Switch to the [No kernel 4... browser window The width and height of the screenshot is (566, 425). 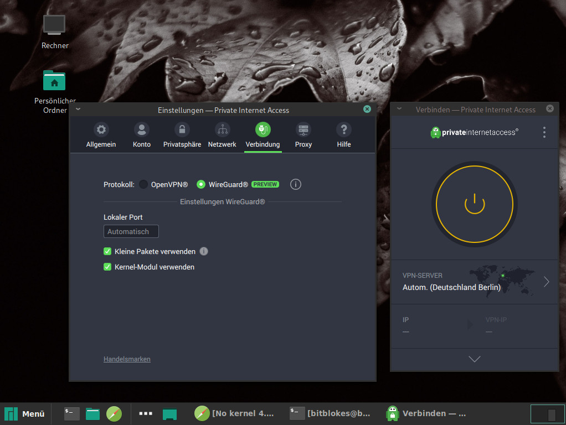[234, 413]
